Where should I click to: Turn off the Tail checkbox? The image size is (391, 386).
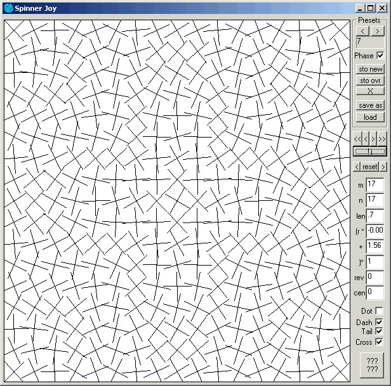(379, 331)
